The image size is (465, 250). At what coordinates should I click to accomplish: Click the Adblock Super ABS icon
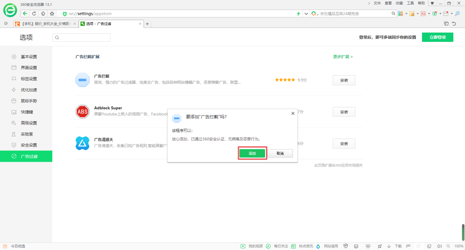[82, 112]
